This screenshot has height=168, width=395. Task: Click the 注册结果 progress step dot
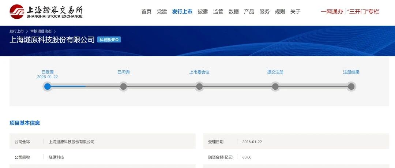(351, 86)
